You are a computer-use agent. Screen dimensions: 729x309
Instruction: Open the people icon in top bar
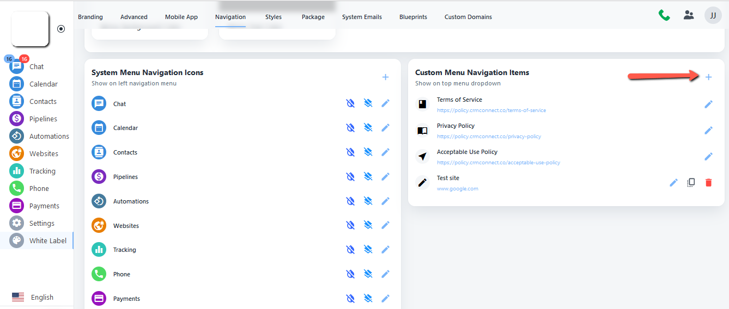tap(689, 15)
